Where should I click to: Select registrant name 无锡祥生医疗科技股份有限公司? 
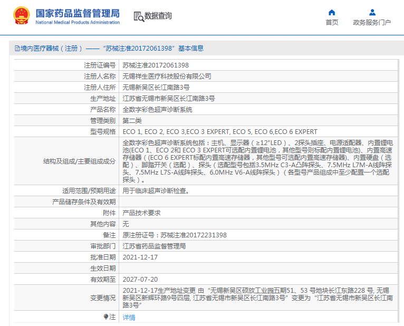pyautogui.click(x=167, y=76)
